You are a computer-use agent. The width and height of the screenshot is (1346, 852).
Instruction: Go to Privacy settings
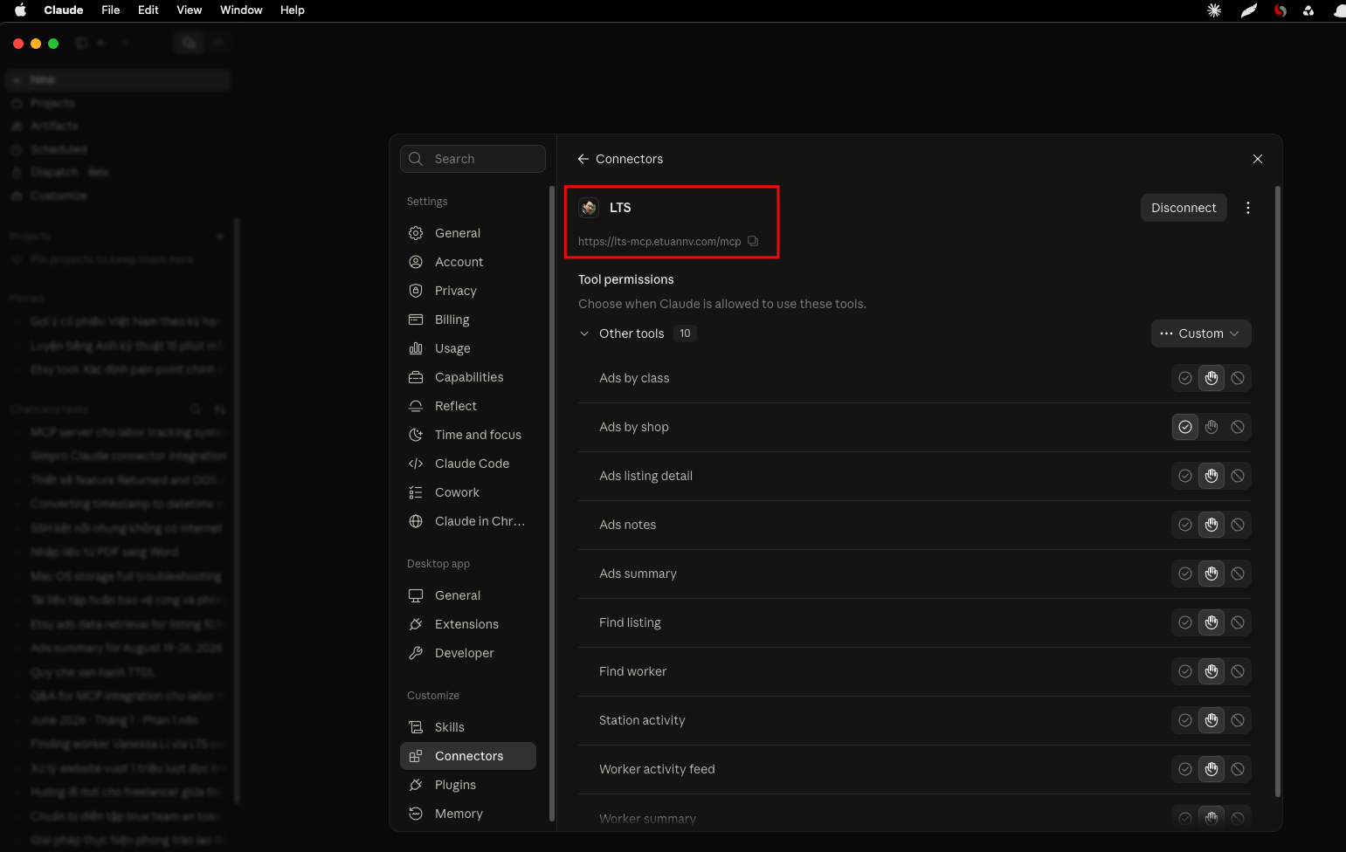point(468,291)
